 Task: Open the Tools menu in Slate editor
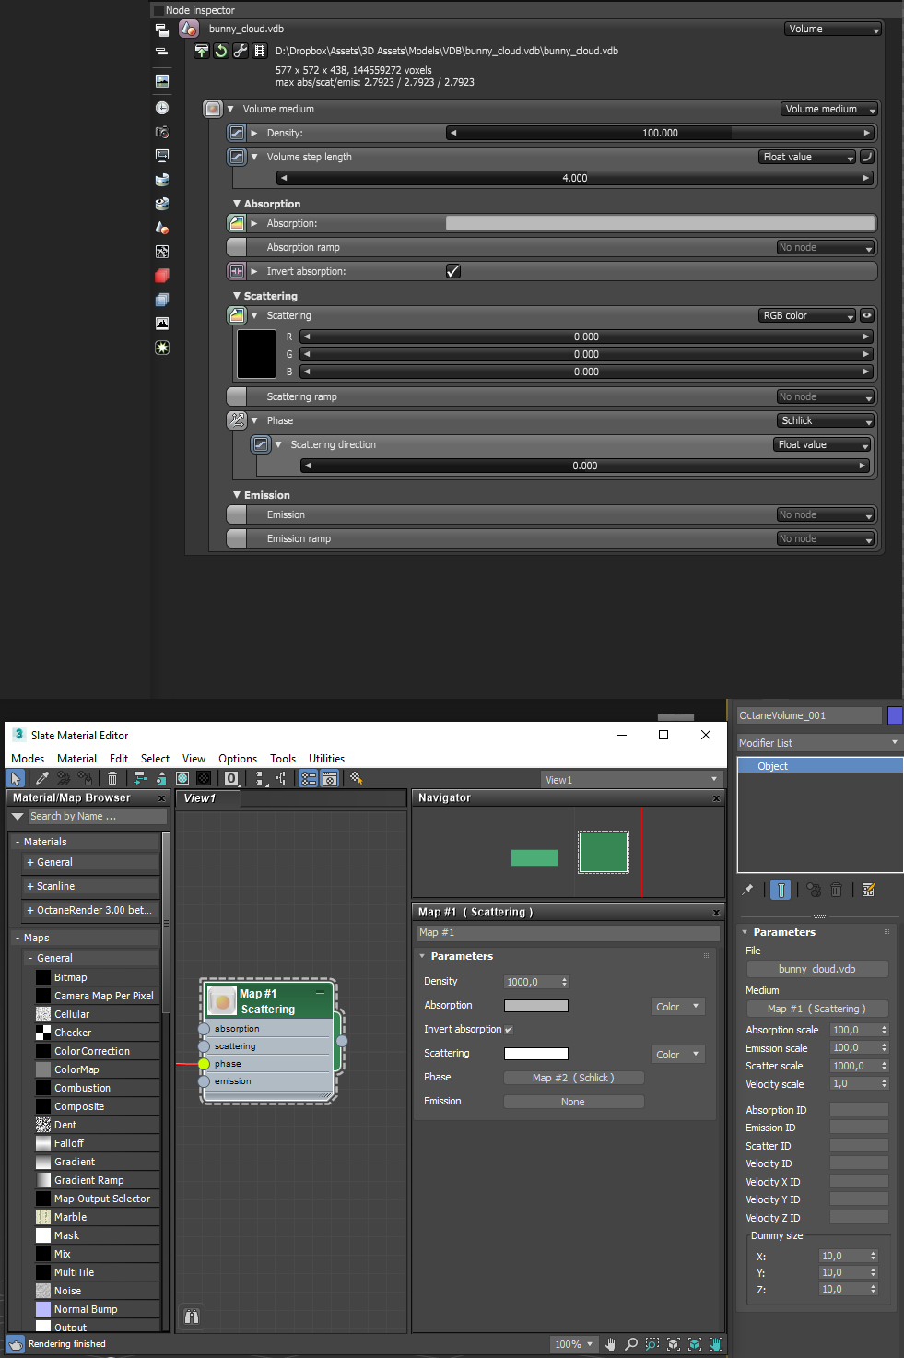[283, 759]
